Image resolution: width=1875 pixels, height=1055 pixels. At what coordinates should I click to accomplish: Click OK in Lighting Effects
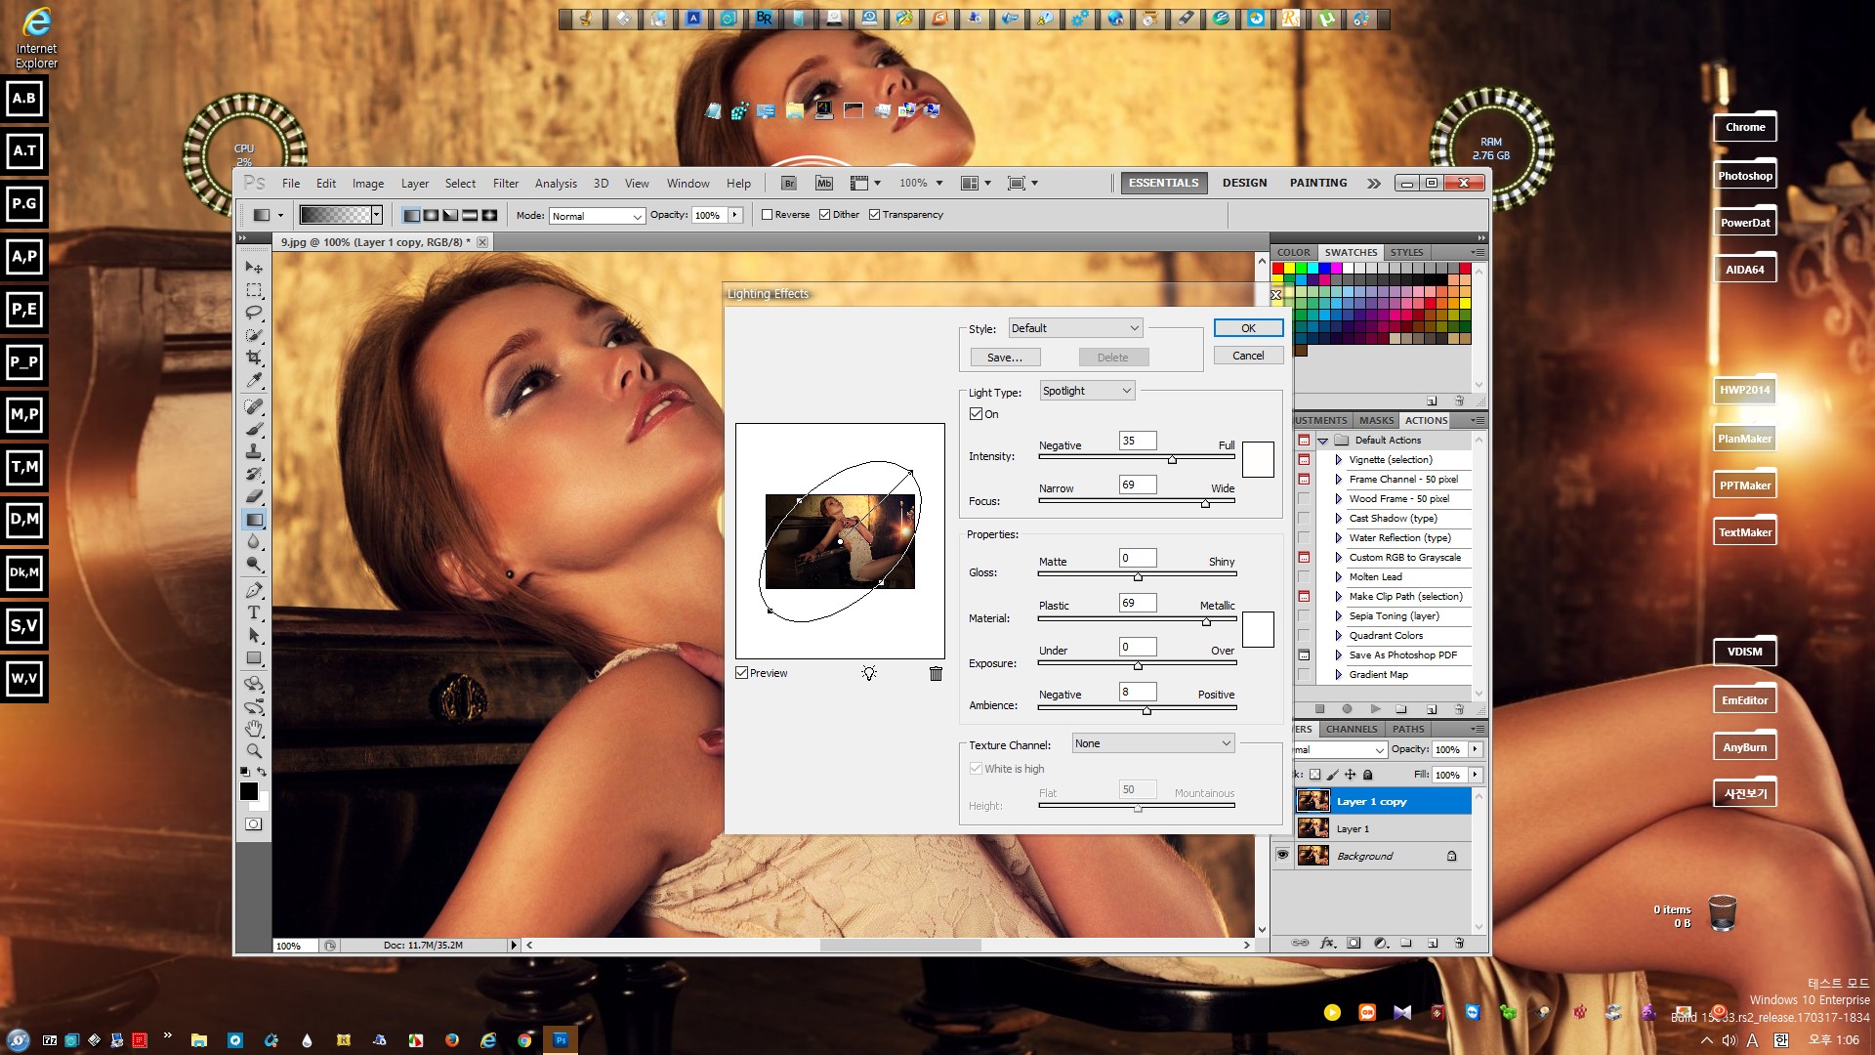pos(1248,328)
